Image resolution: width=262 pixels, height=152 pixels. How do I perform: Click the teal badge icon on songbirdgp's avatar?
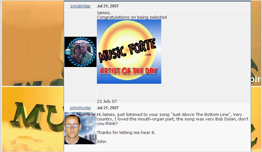[x=68, y=52]
